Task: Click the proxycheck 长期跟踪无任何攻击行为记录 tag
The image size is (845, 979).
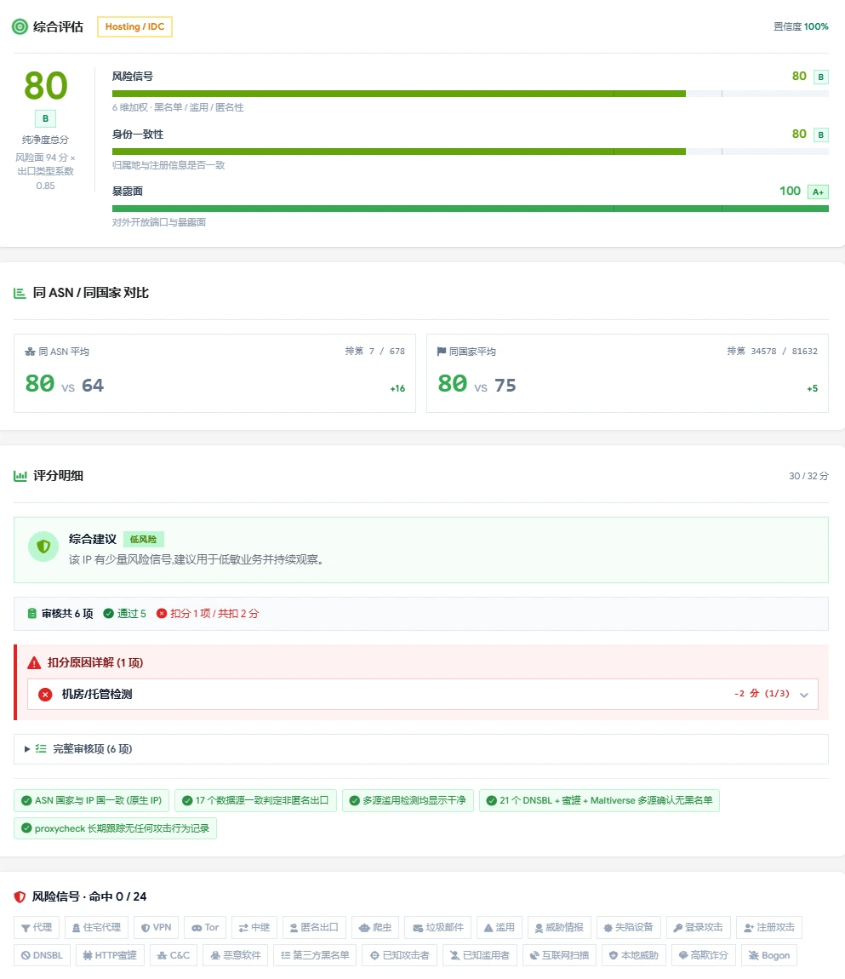Action: coord(116,828)
